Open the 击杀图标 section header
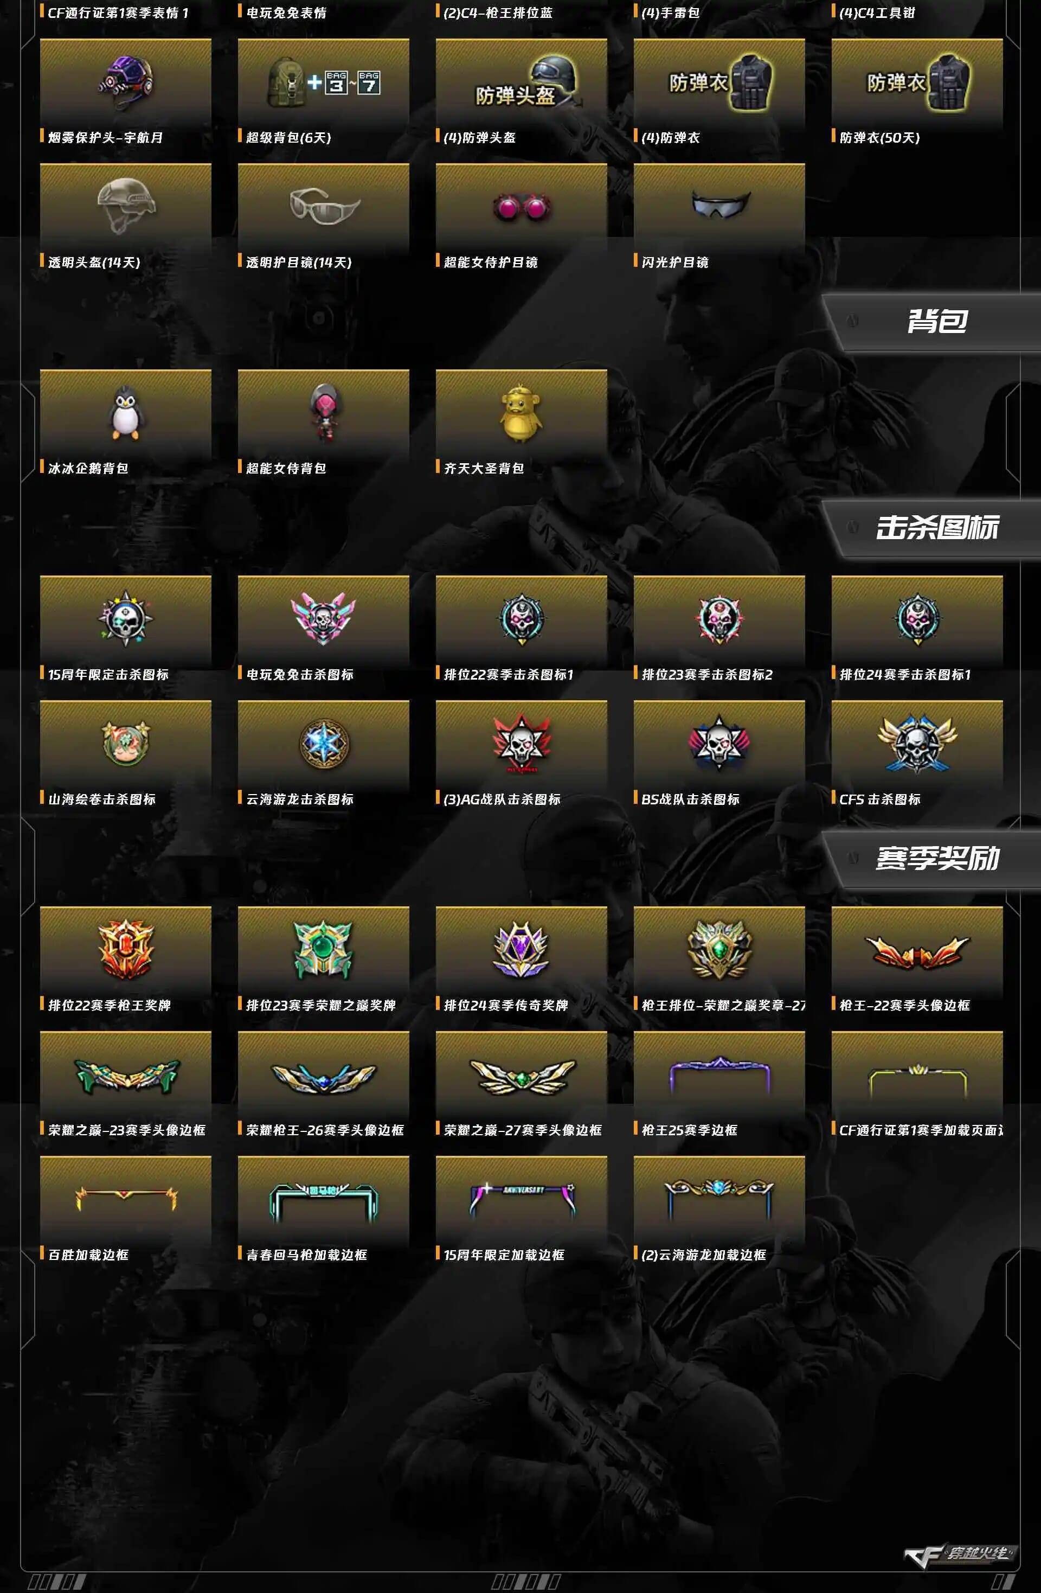 click(937, 527)
